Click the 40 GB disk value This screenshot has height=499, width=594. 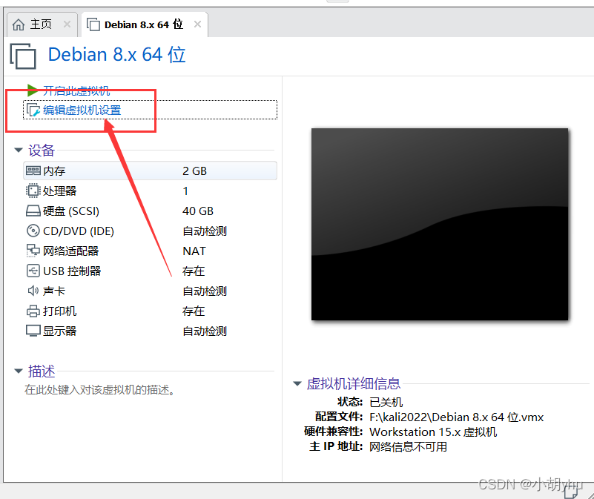point(198,211)
